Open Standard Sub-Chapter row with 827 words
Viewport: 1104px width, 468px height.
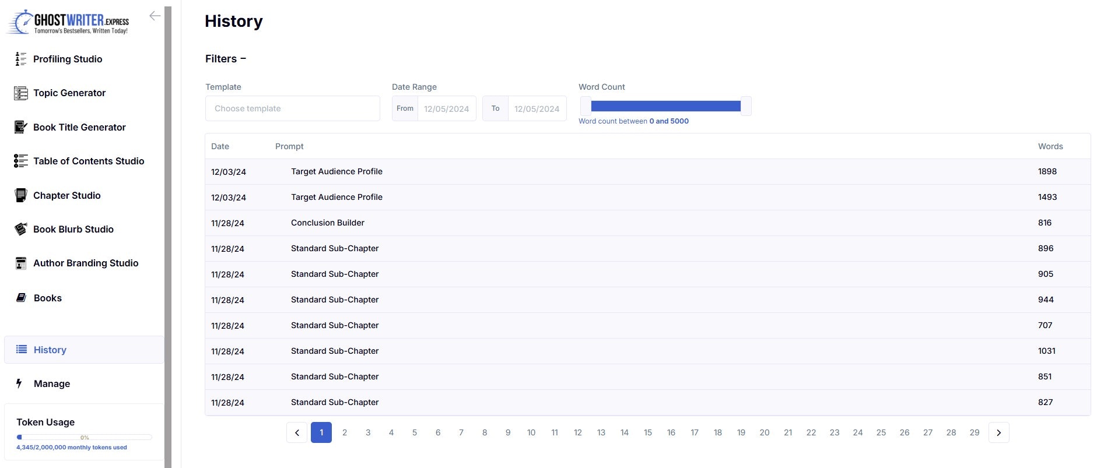[x=648, y=403]
